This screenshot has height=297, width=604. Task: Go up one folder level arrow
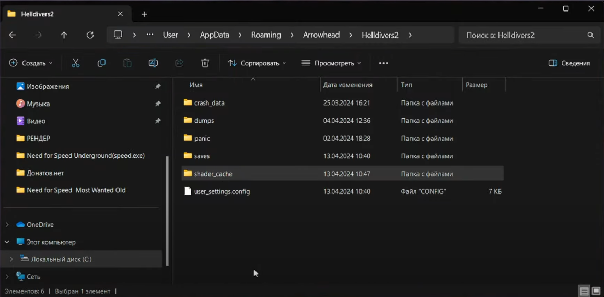pos(64,35)
